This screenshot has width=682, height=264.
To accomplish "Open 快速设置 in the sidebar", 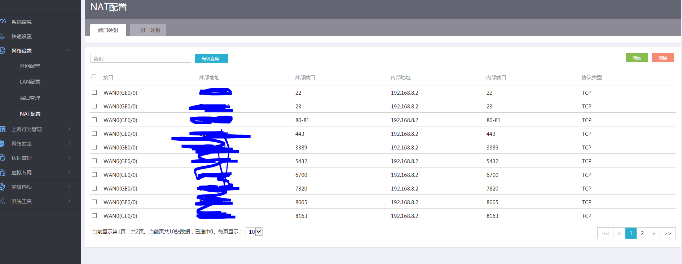I will (22, 36).
